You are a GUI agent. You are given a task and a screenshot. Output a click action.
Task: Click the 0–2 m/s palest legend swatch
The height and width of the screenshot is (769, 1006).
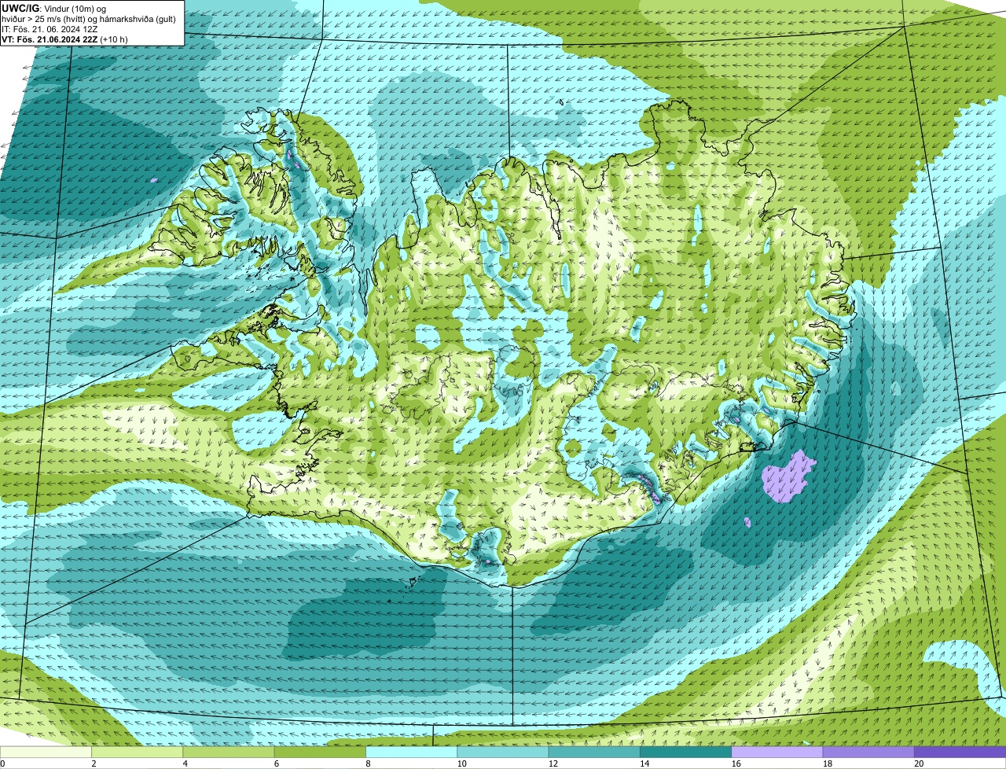[47, 752]
